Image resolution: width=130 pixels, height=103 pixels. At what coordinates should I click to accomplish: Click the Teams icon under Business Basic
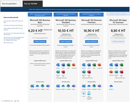click(48, 86)
